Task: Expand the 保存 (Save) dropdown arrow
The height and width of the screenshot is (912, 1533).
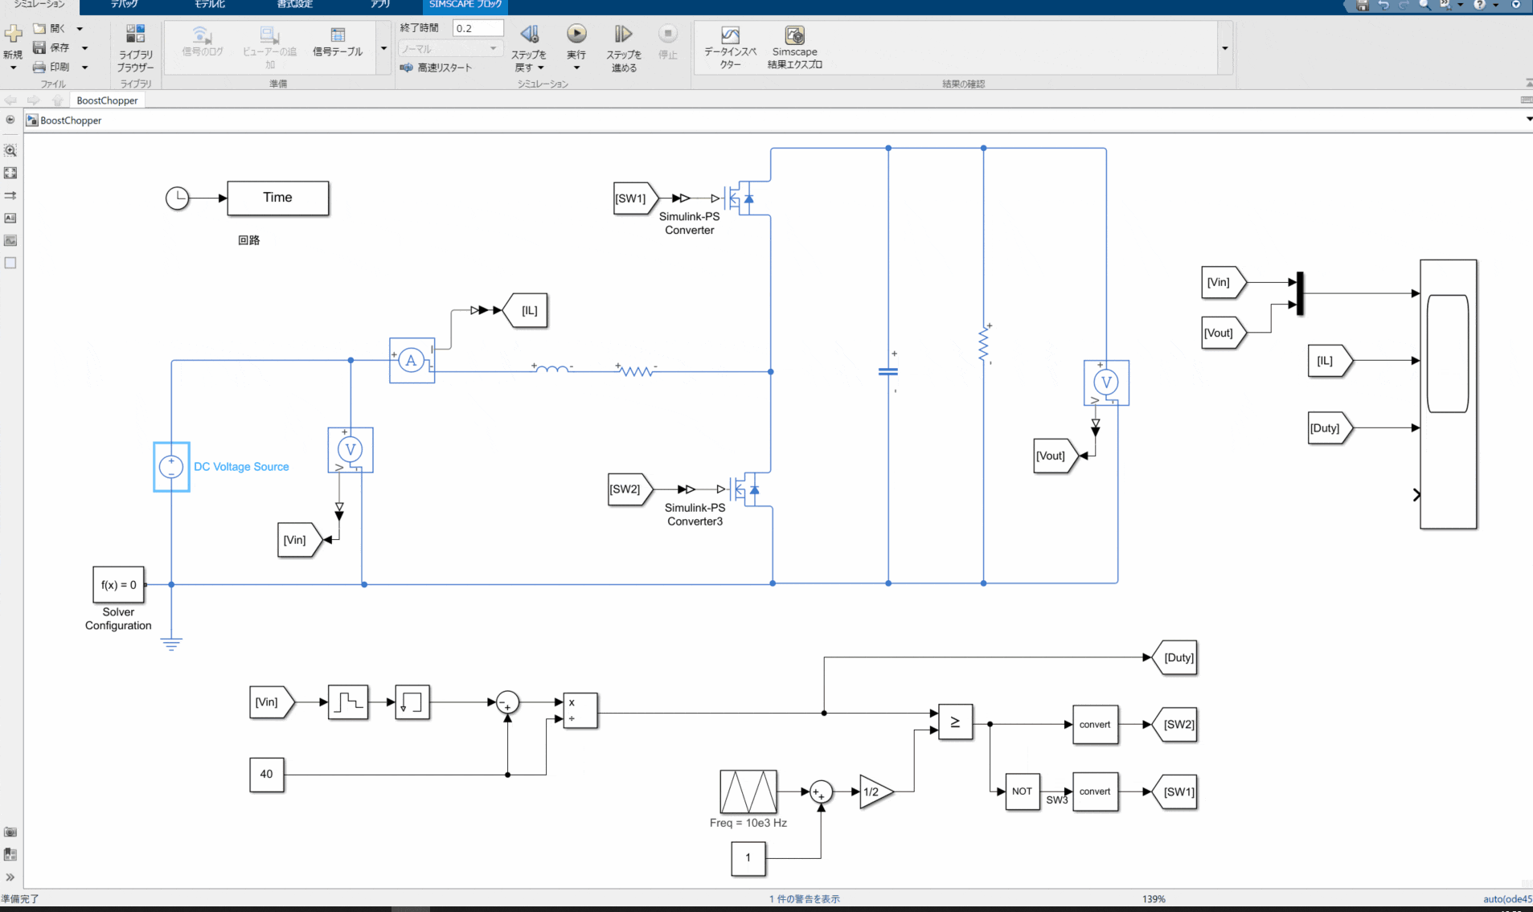Action: click(x=84, y=48)
